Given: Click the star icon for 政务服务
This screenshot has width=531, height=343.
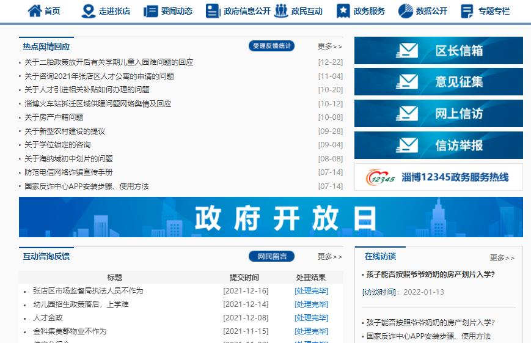Looking at the screenshot, I should pyautogui.click(x=343, y=11).
